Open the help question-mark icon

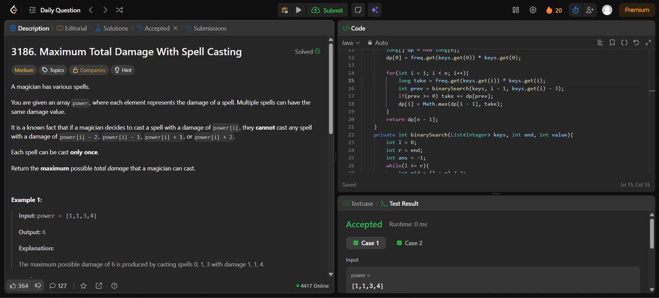pyautogui.click(x=114, y=285)
